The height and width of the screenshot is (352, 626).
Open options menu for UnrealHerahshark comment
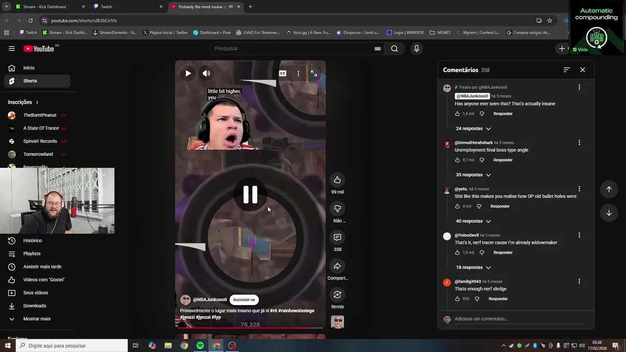[579, 143]
